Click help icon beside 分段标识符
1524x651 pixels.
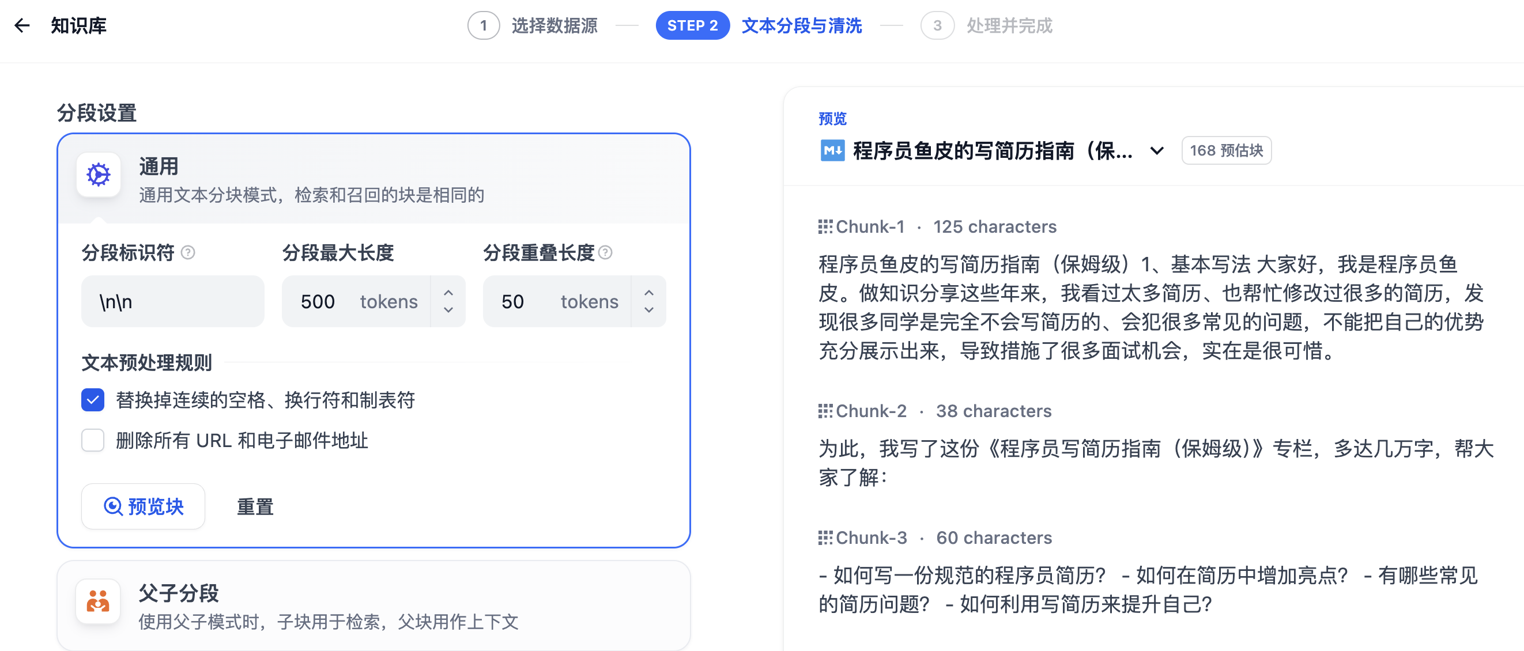click(187, 252)
